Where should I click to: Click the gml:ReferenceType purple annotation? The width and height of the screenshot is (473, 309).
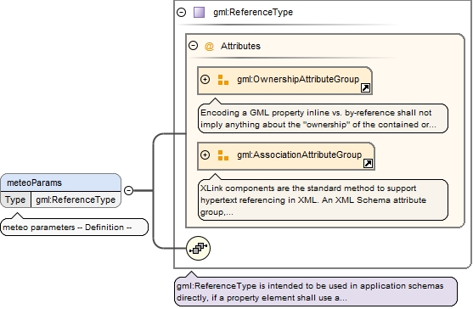click(316, 291)
